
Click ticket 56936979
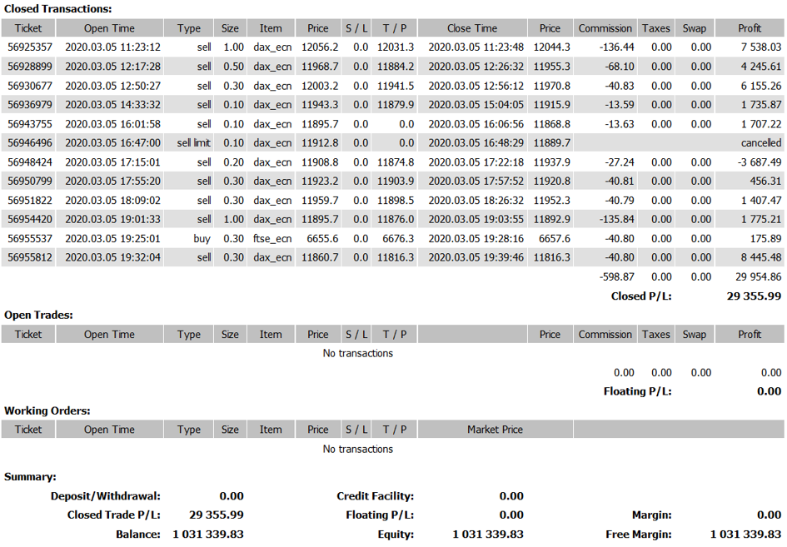(30, 105)
